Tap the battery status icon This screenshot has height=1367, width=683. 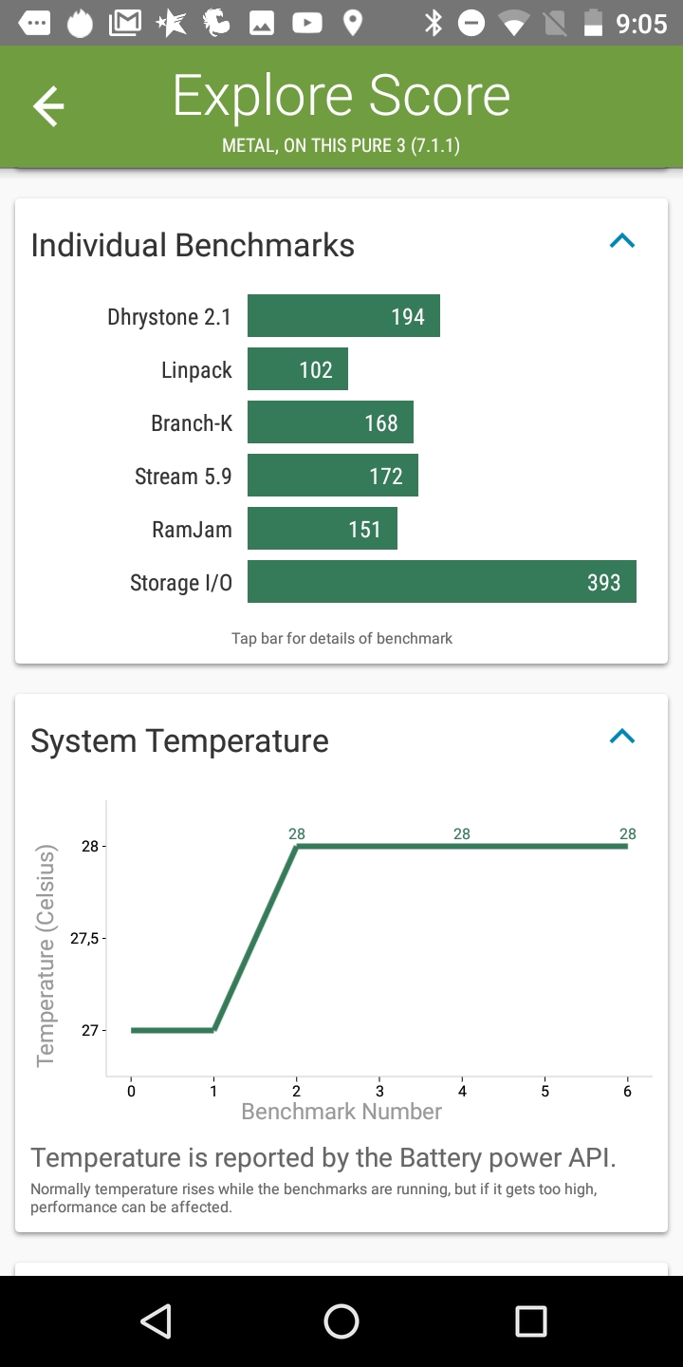593,23
